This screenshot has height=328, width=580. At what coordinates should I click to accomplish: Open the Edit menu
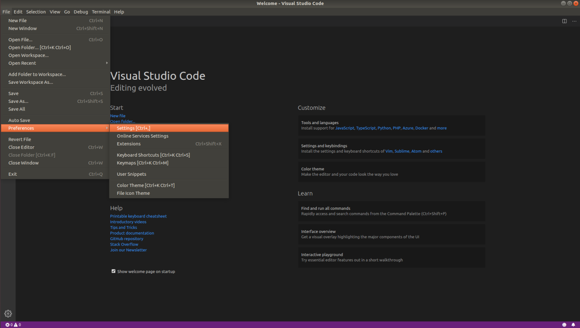[18, 12]
